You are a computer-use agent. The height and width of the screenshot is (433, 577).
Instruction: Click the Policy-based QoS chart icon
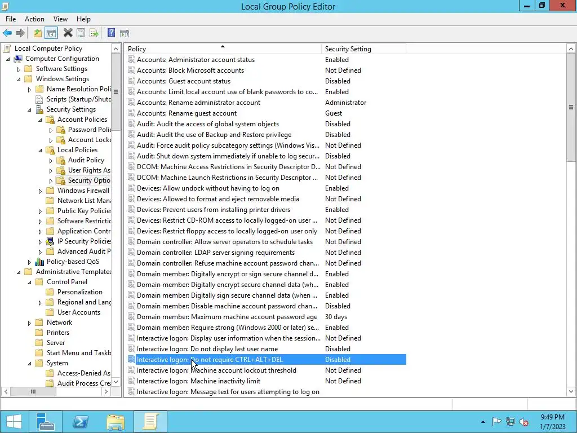tap(39, 262)
